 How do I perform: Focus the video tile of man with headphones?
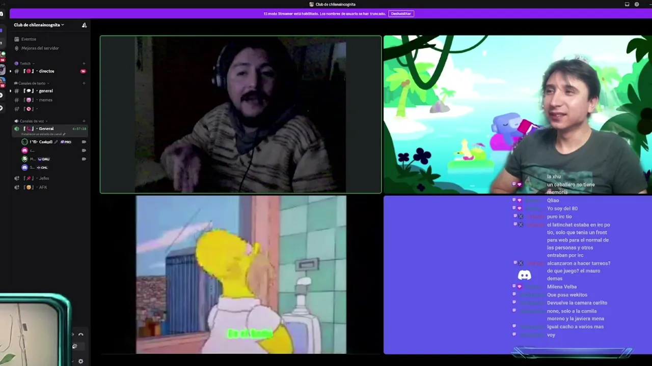[240, 114]
